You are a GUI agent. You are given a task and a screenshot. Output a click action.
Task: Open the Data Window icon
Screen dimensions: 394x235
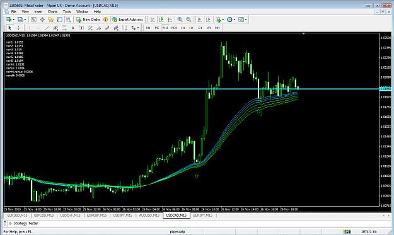[x=42, y=20]
